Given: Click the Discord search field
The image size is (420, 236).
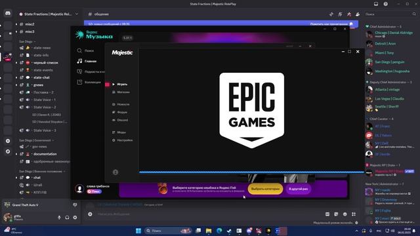Looking at the screenshot, I should click(x=390, y=14).
